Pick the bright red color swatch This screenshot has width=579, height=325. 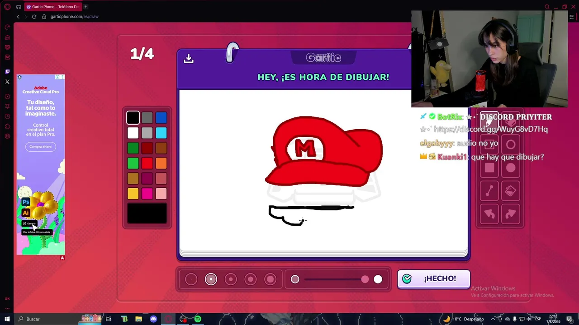coord(147,163)
